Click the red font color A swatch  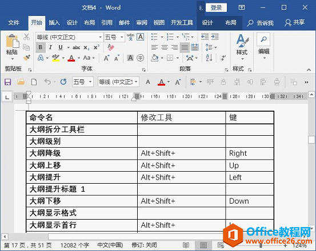71,58
